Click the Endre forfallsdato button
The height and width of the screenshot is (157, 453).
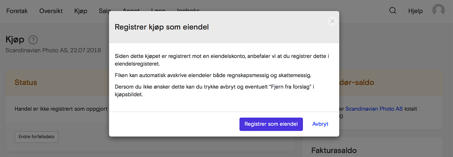[x=37, y=137]
